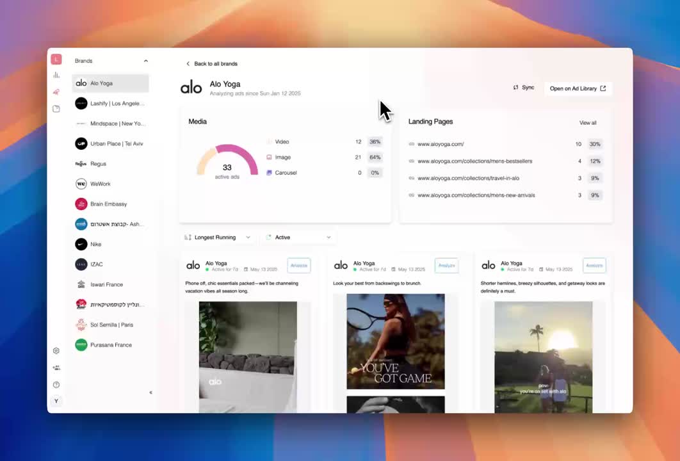Click the IZAC brand logo icon

(x=81, y=264)
